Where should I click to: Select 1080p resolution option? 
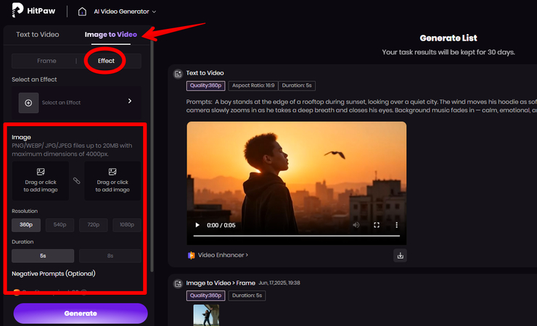[x=127, y=225]
